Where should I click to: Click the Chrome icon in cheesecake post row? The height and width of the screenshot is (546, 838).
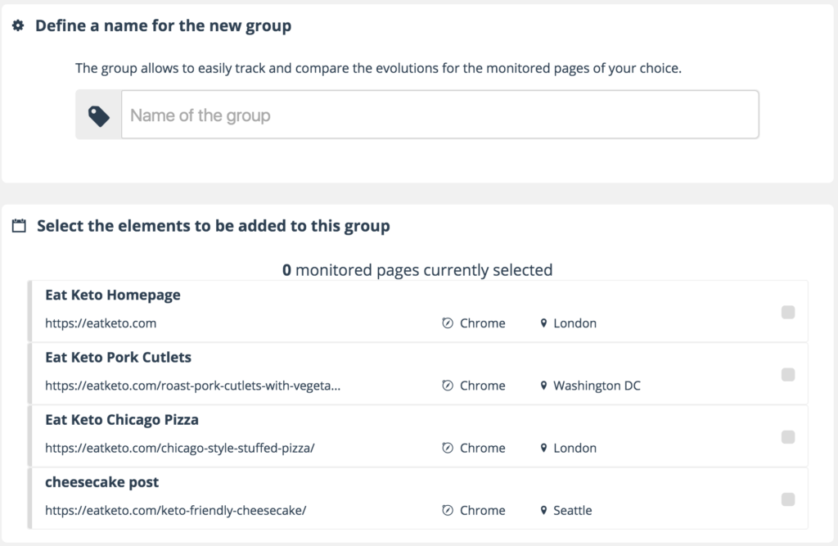[448, 510]
